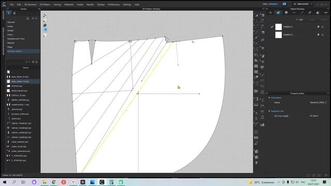This screenshot has height=186, width=331.
Task: Open the 2D Pattern menu
Action: (x=45, y=5)
